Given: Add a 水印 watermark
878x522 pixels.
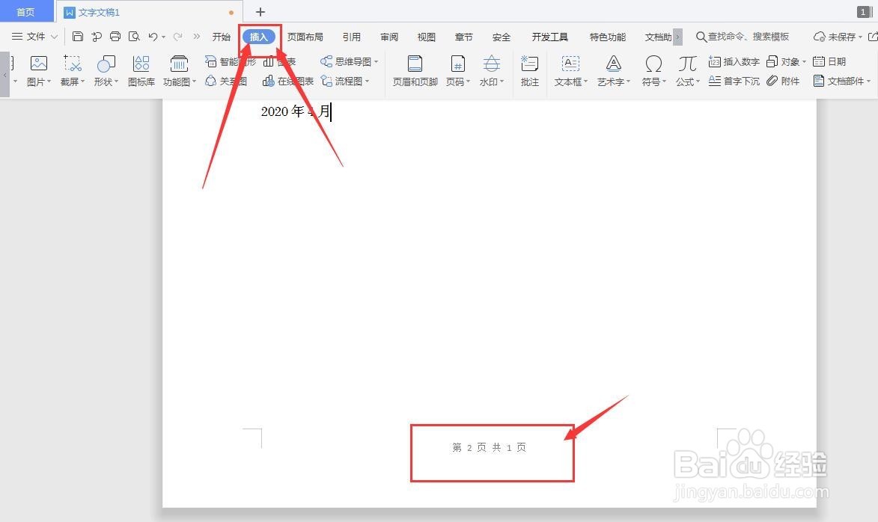Looking at the screenshot, I should click(x=491, y=64).
